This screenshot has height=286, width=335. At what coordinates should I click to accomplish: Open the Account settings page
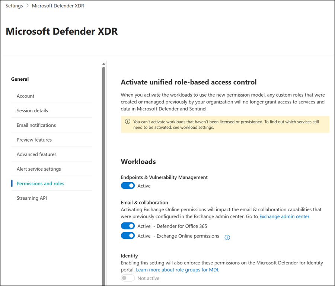[52, 96]
